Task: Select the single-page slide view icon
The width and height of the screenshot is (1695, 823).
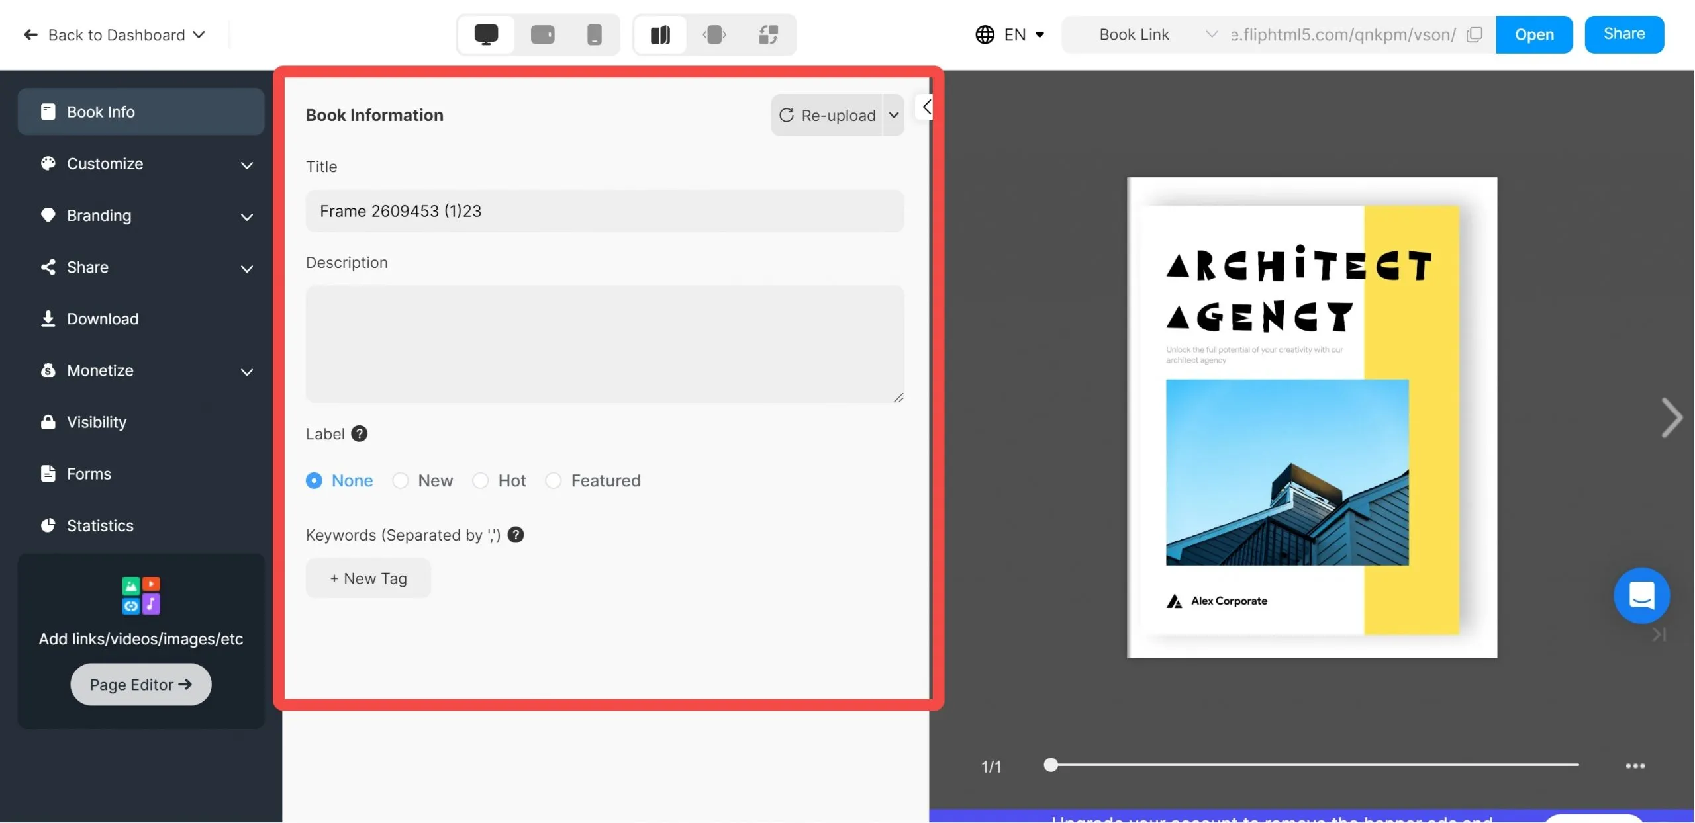Action: (714, 34)
